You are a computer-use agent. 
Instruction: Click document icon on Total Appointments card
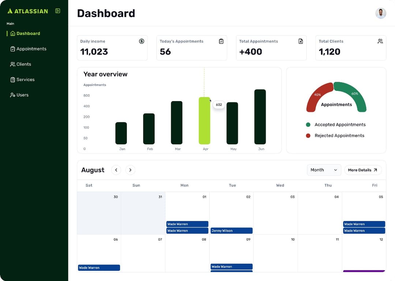point(301,41)
